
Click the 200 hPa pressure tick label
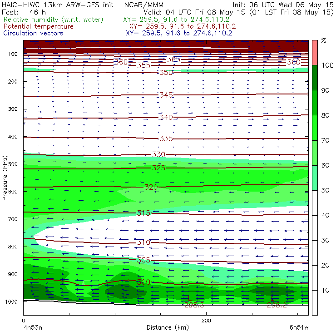click(x=13, y=82)
